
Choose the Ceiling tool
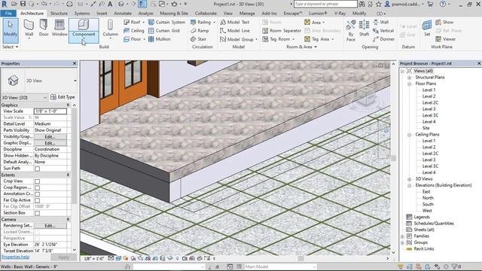(x=134, y=30)
